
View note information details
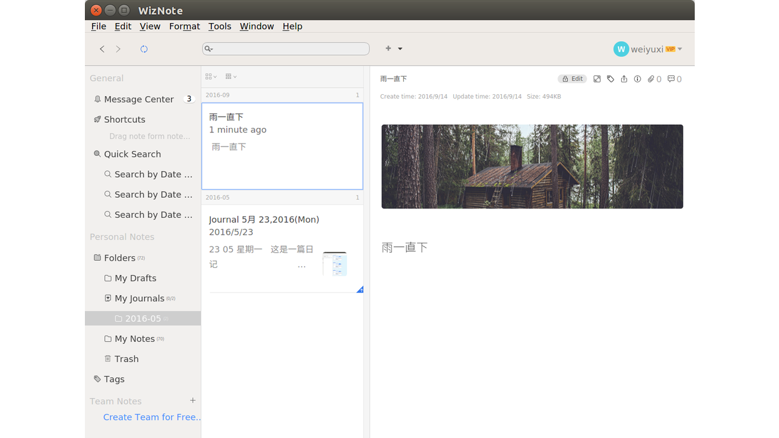coord(637,79)
